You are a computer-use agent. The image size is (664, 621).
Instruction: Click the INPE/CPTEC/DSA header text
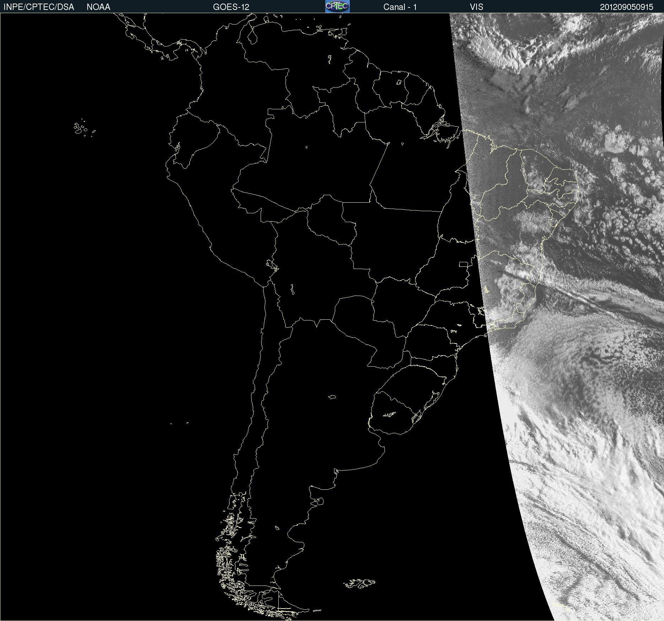(x=39, y=7)
